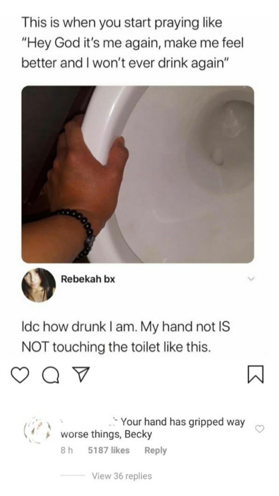This screenshot has height=496, width=279.
Task: Open Rebekah bx profile picture
Action: pyautogui.click(x=39, y=285)
